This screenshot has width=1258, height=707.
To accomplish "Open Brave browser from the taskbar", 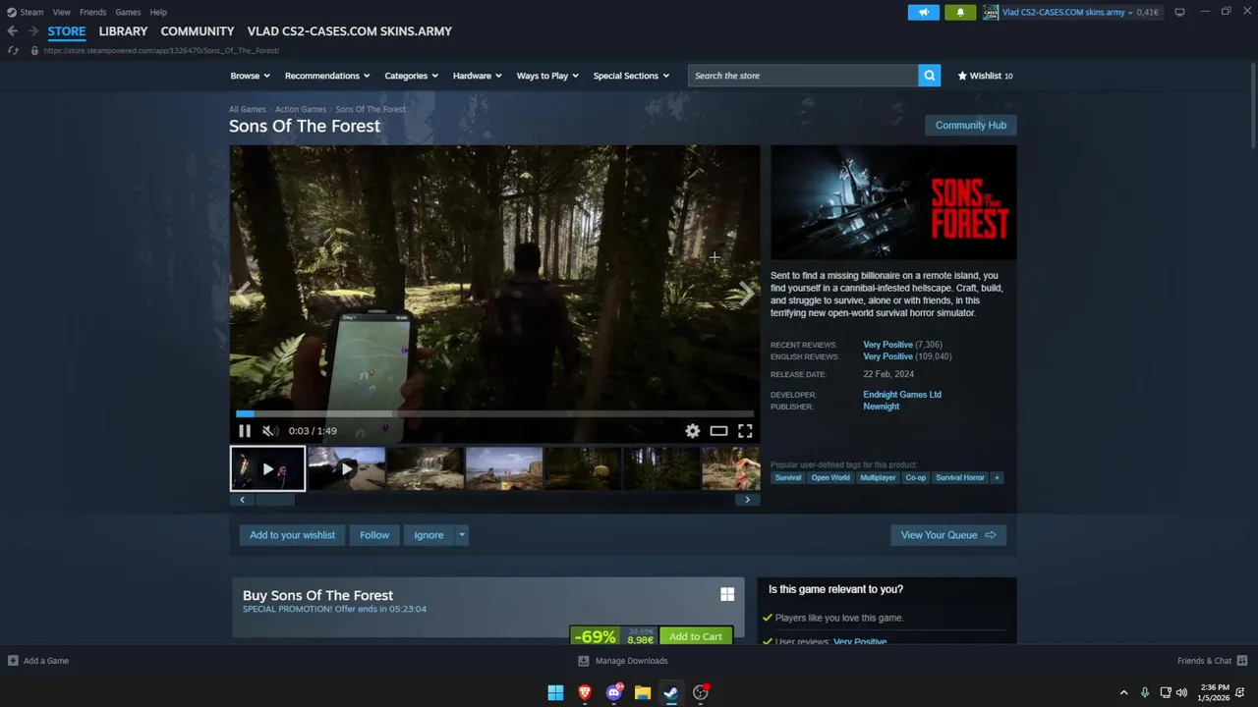I will pyautogui.click(x=585, y=693).
